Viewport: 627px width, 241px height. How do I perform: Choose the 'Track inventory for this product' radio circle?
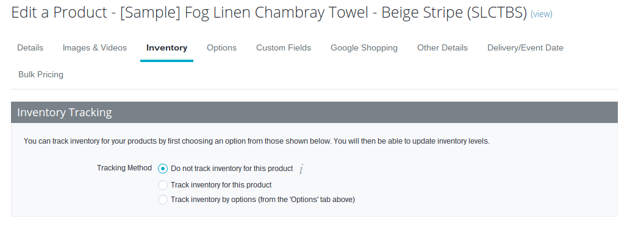tap(163, 185)
